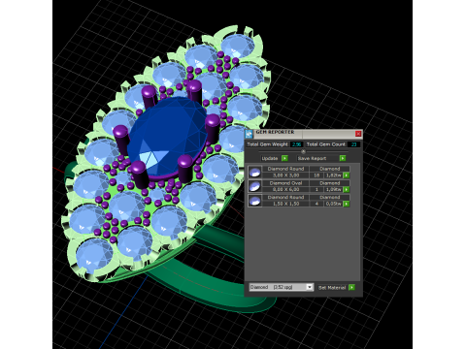The height and width of the screenshot is (349, 466).
Task: Click the 18 quantity cell of first row
Action: (x=316, y=175)
